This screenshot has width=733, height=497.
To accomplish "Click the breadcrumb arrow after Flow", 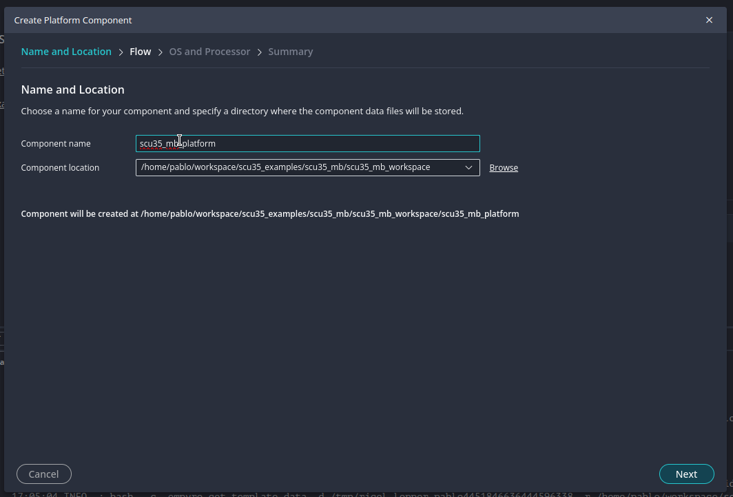I will click(x=159, y=51).
